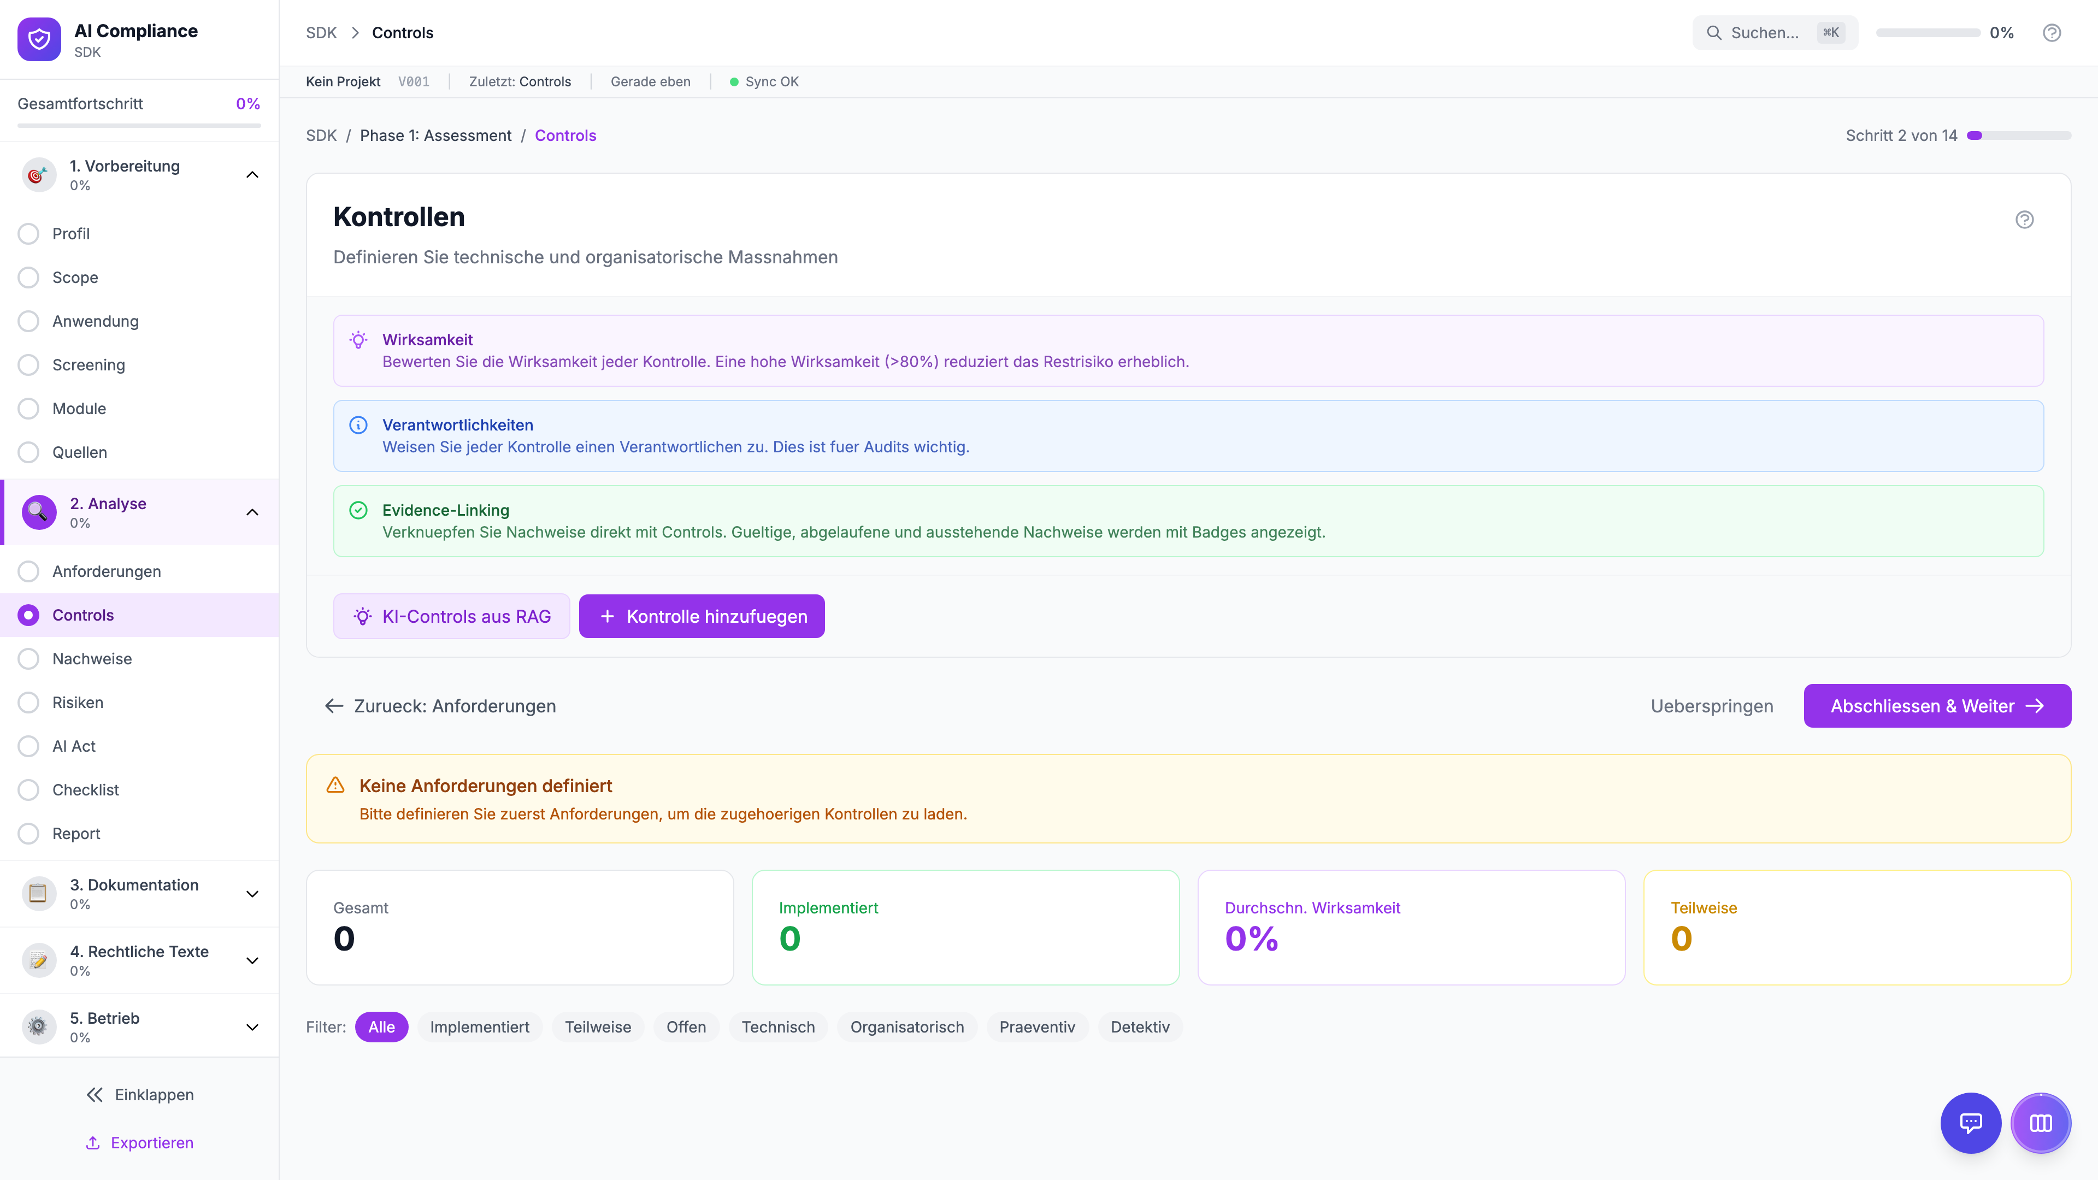
Task: Click Kontrolle hinzufuegen button
Action: (701, 616)
